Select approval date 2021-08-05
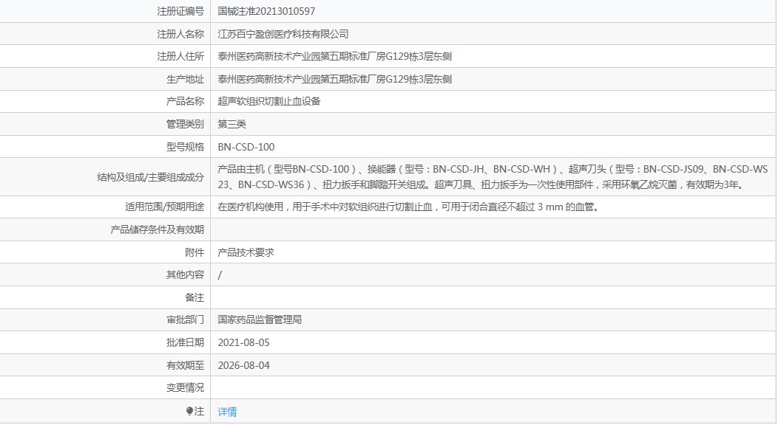The width and height of the screenshot is (778, 425). (x=243, y=342)
